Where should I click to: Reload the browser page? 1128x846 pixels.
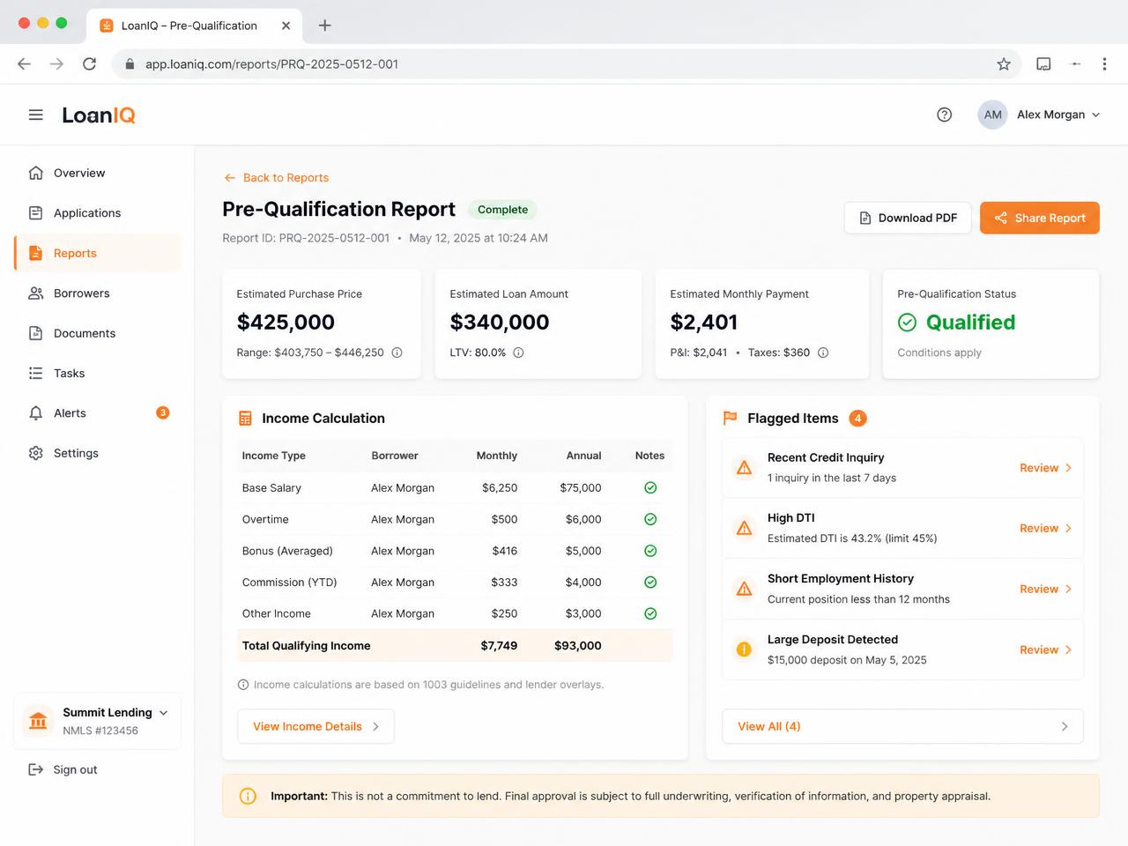tap(89, 64)
